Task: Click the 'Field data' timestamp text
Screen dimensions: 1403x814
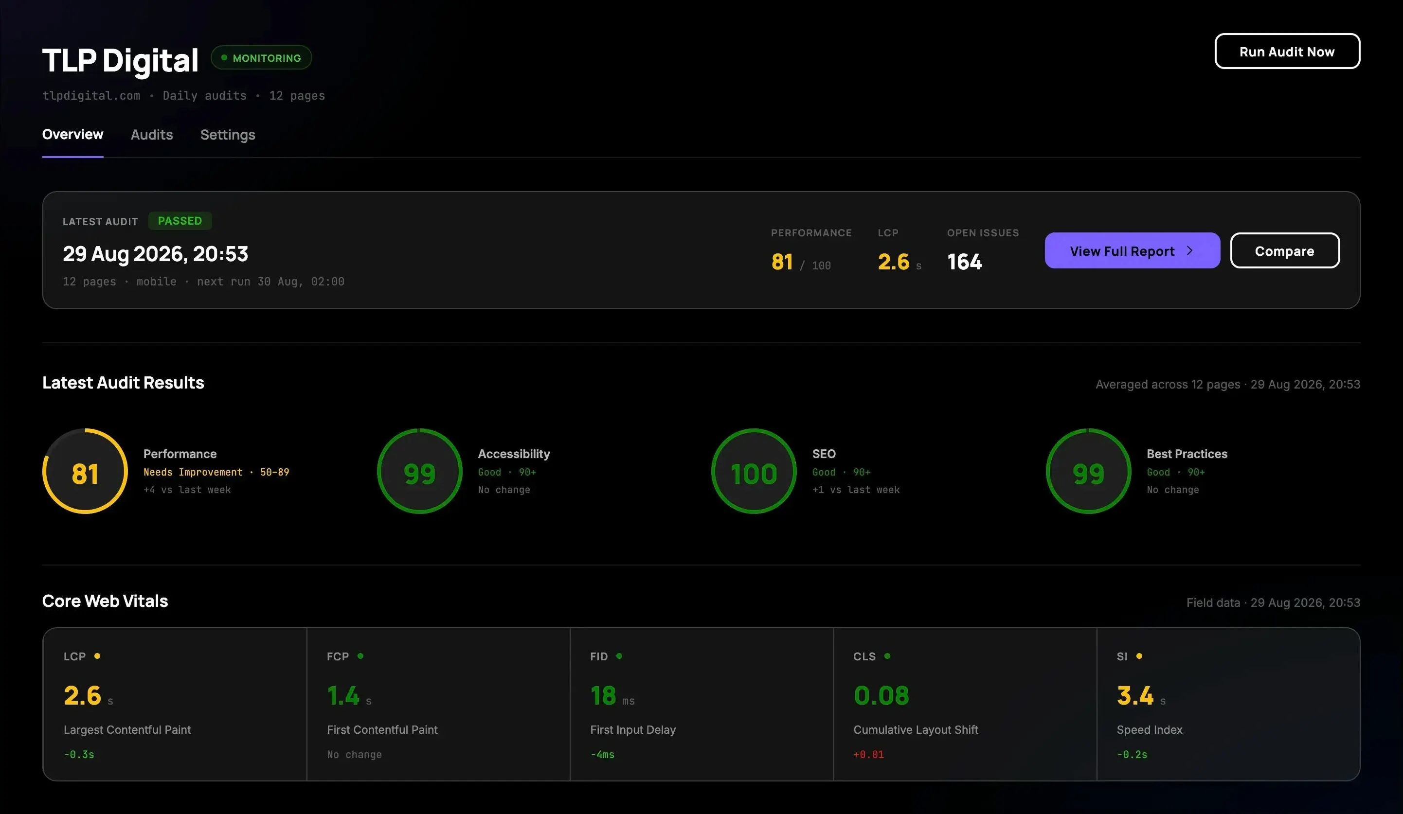Action: tap(1273, 602)
